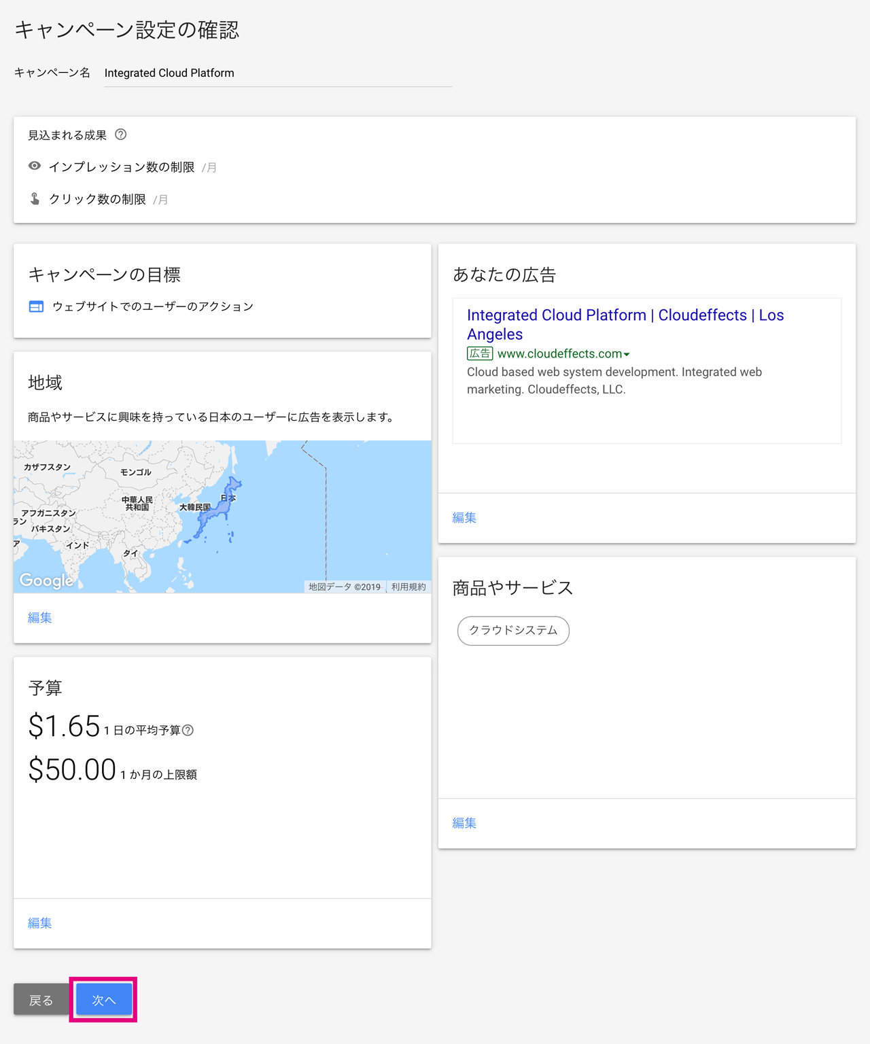Screen dimensions: 870x1044
Task: Click the タイ label on the map
Action: tap(130, 553)
